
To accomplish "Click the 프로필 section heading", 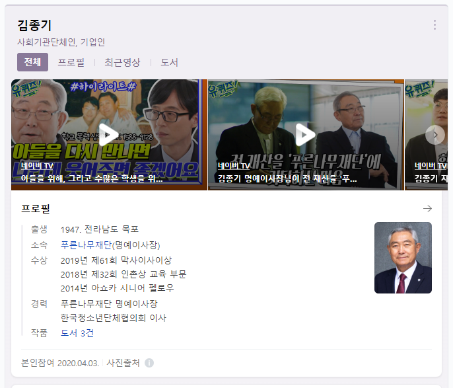I will 36,208.
